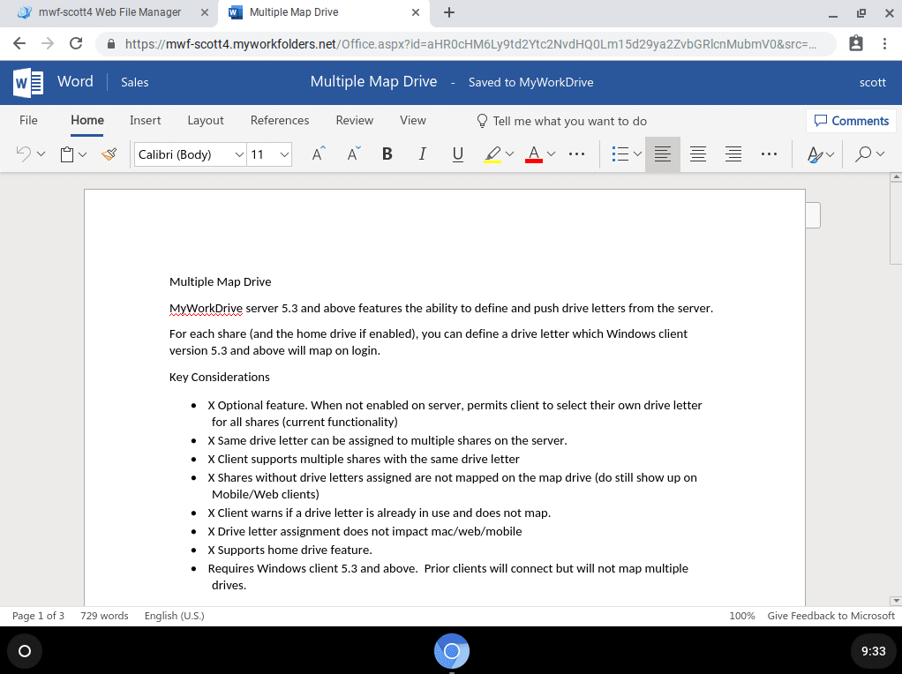This screenshot has height=674, width=902.
Task: Change text color using the red swatch
Action: click(x=533, y=154)
